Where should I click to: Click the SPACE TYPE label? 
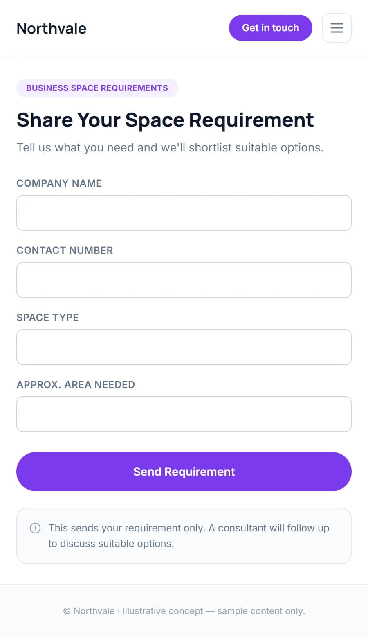tap(47, 317)
